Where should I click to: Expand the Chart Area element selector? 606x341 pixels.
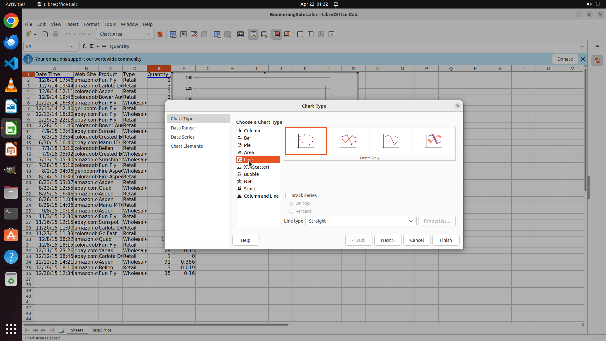pos(148,34)
